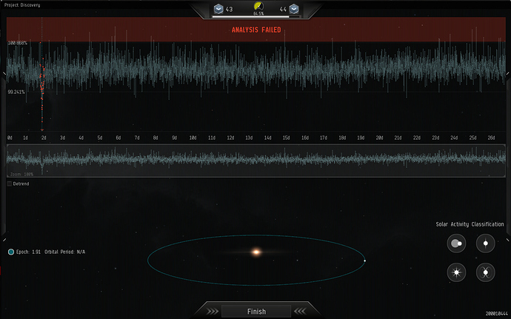511x319 pixels.
Task: Click the 26d time axis label
Action: click(x=492, y=138)
